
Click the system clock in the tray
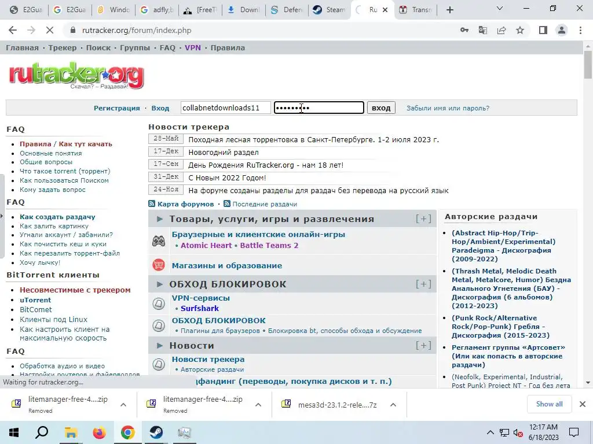(x=543, y=432)
